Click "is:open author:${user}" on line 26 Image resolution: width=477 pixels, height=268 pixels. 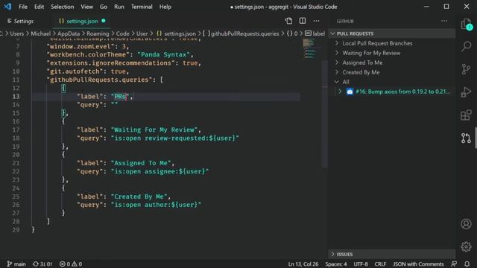tap(156, 205)
